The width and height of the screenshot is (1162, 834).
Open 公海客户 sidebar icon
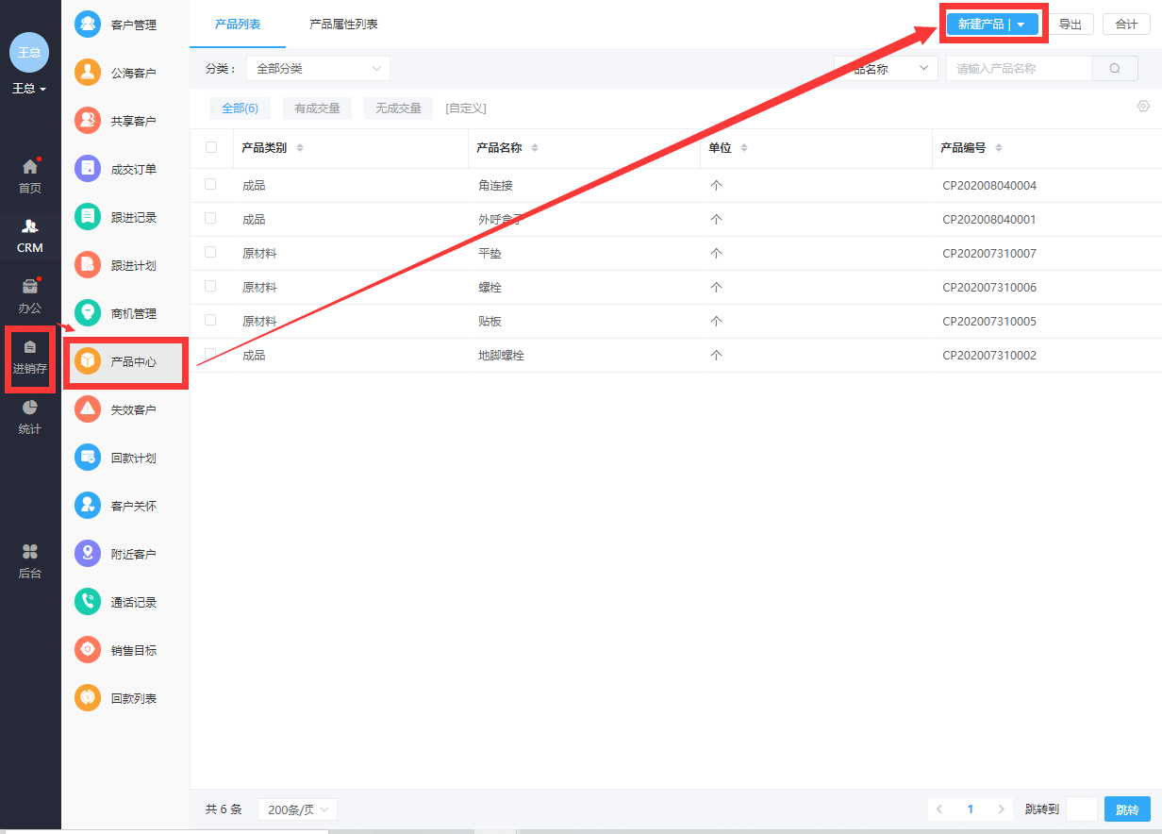click(x=88, y=73)
